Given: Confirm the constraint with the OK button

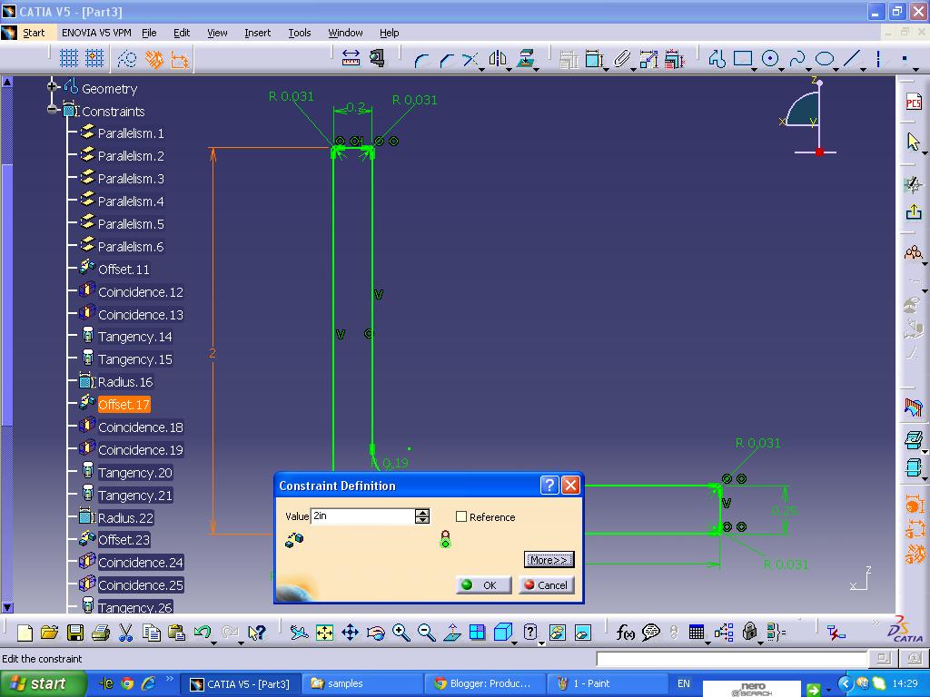Looking at the screenshot, I should click(x=482, y=585).
